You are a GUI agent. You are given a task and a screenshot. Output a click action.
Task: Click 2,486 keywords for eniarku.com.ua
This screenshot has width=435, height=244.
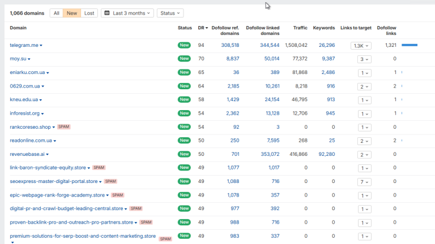coord(328,72)
